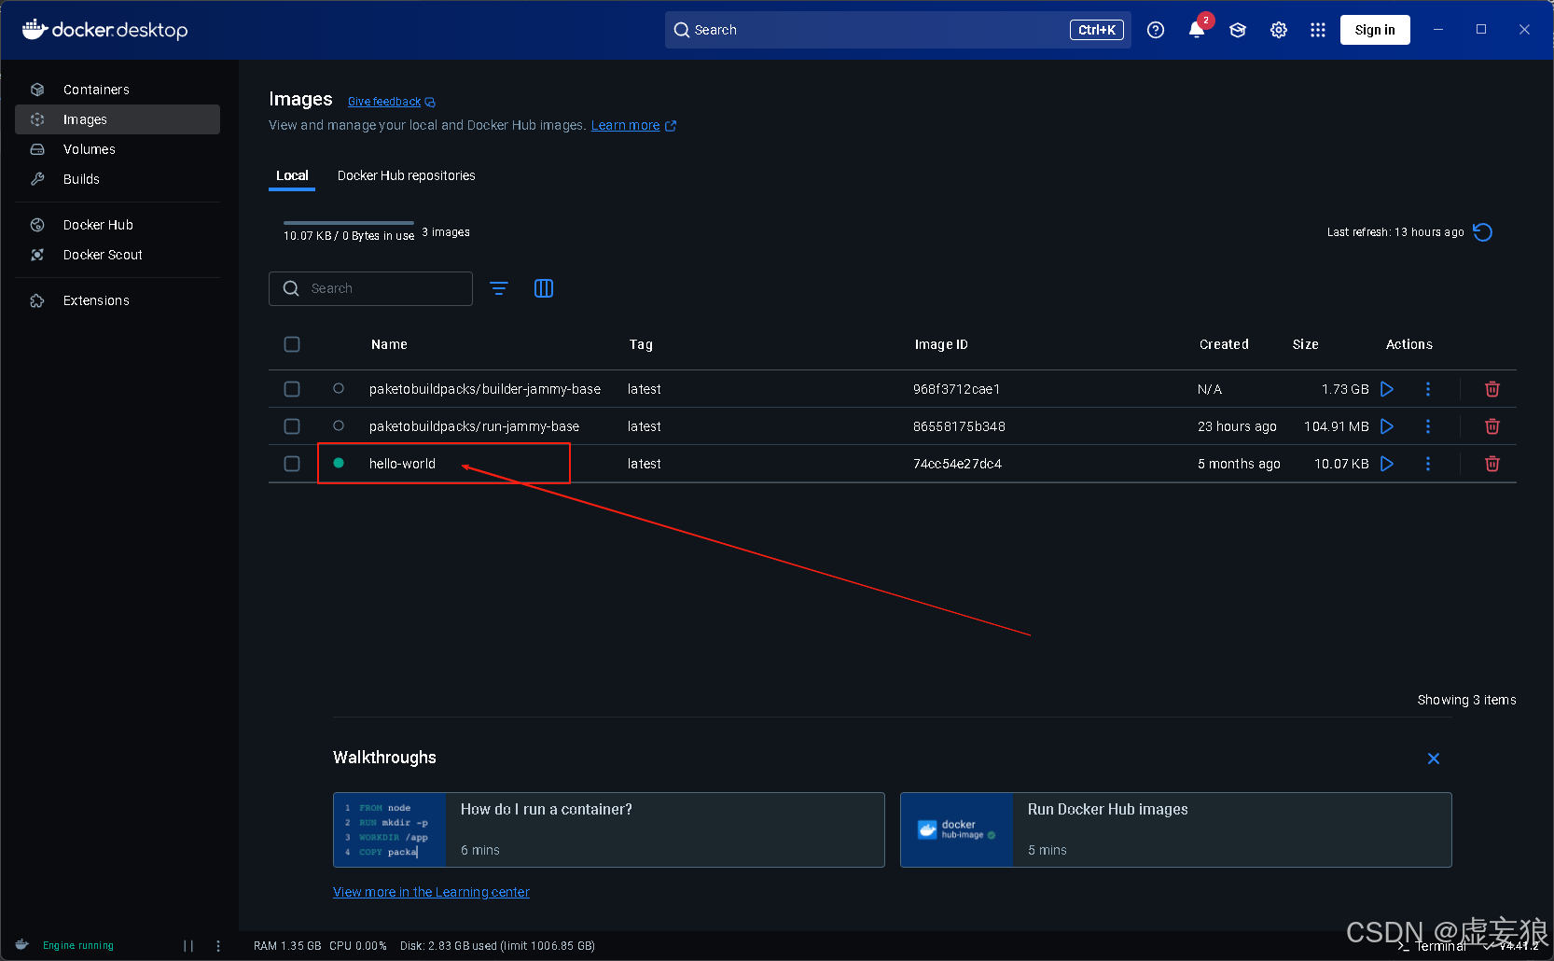The height and width of the screenshot is (961, 1554).
Task: Open engine options menu in status bar
Action: 218,946
